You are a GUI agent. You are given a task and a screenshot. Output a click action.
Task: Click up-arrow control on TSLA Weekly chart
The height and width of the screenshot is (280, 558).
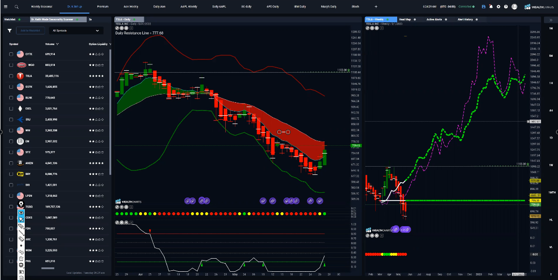pos(377,28)
